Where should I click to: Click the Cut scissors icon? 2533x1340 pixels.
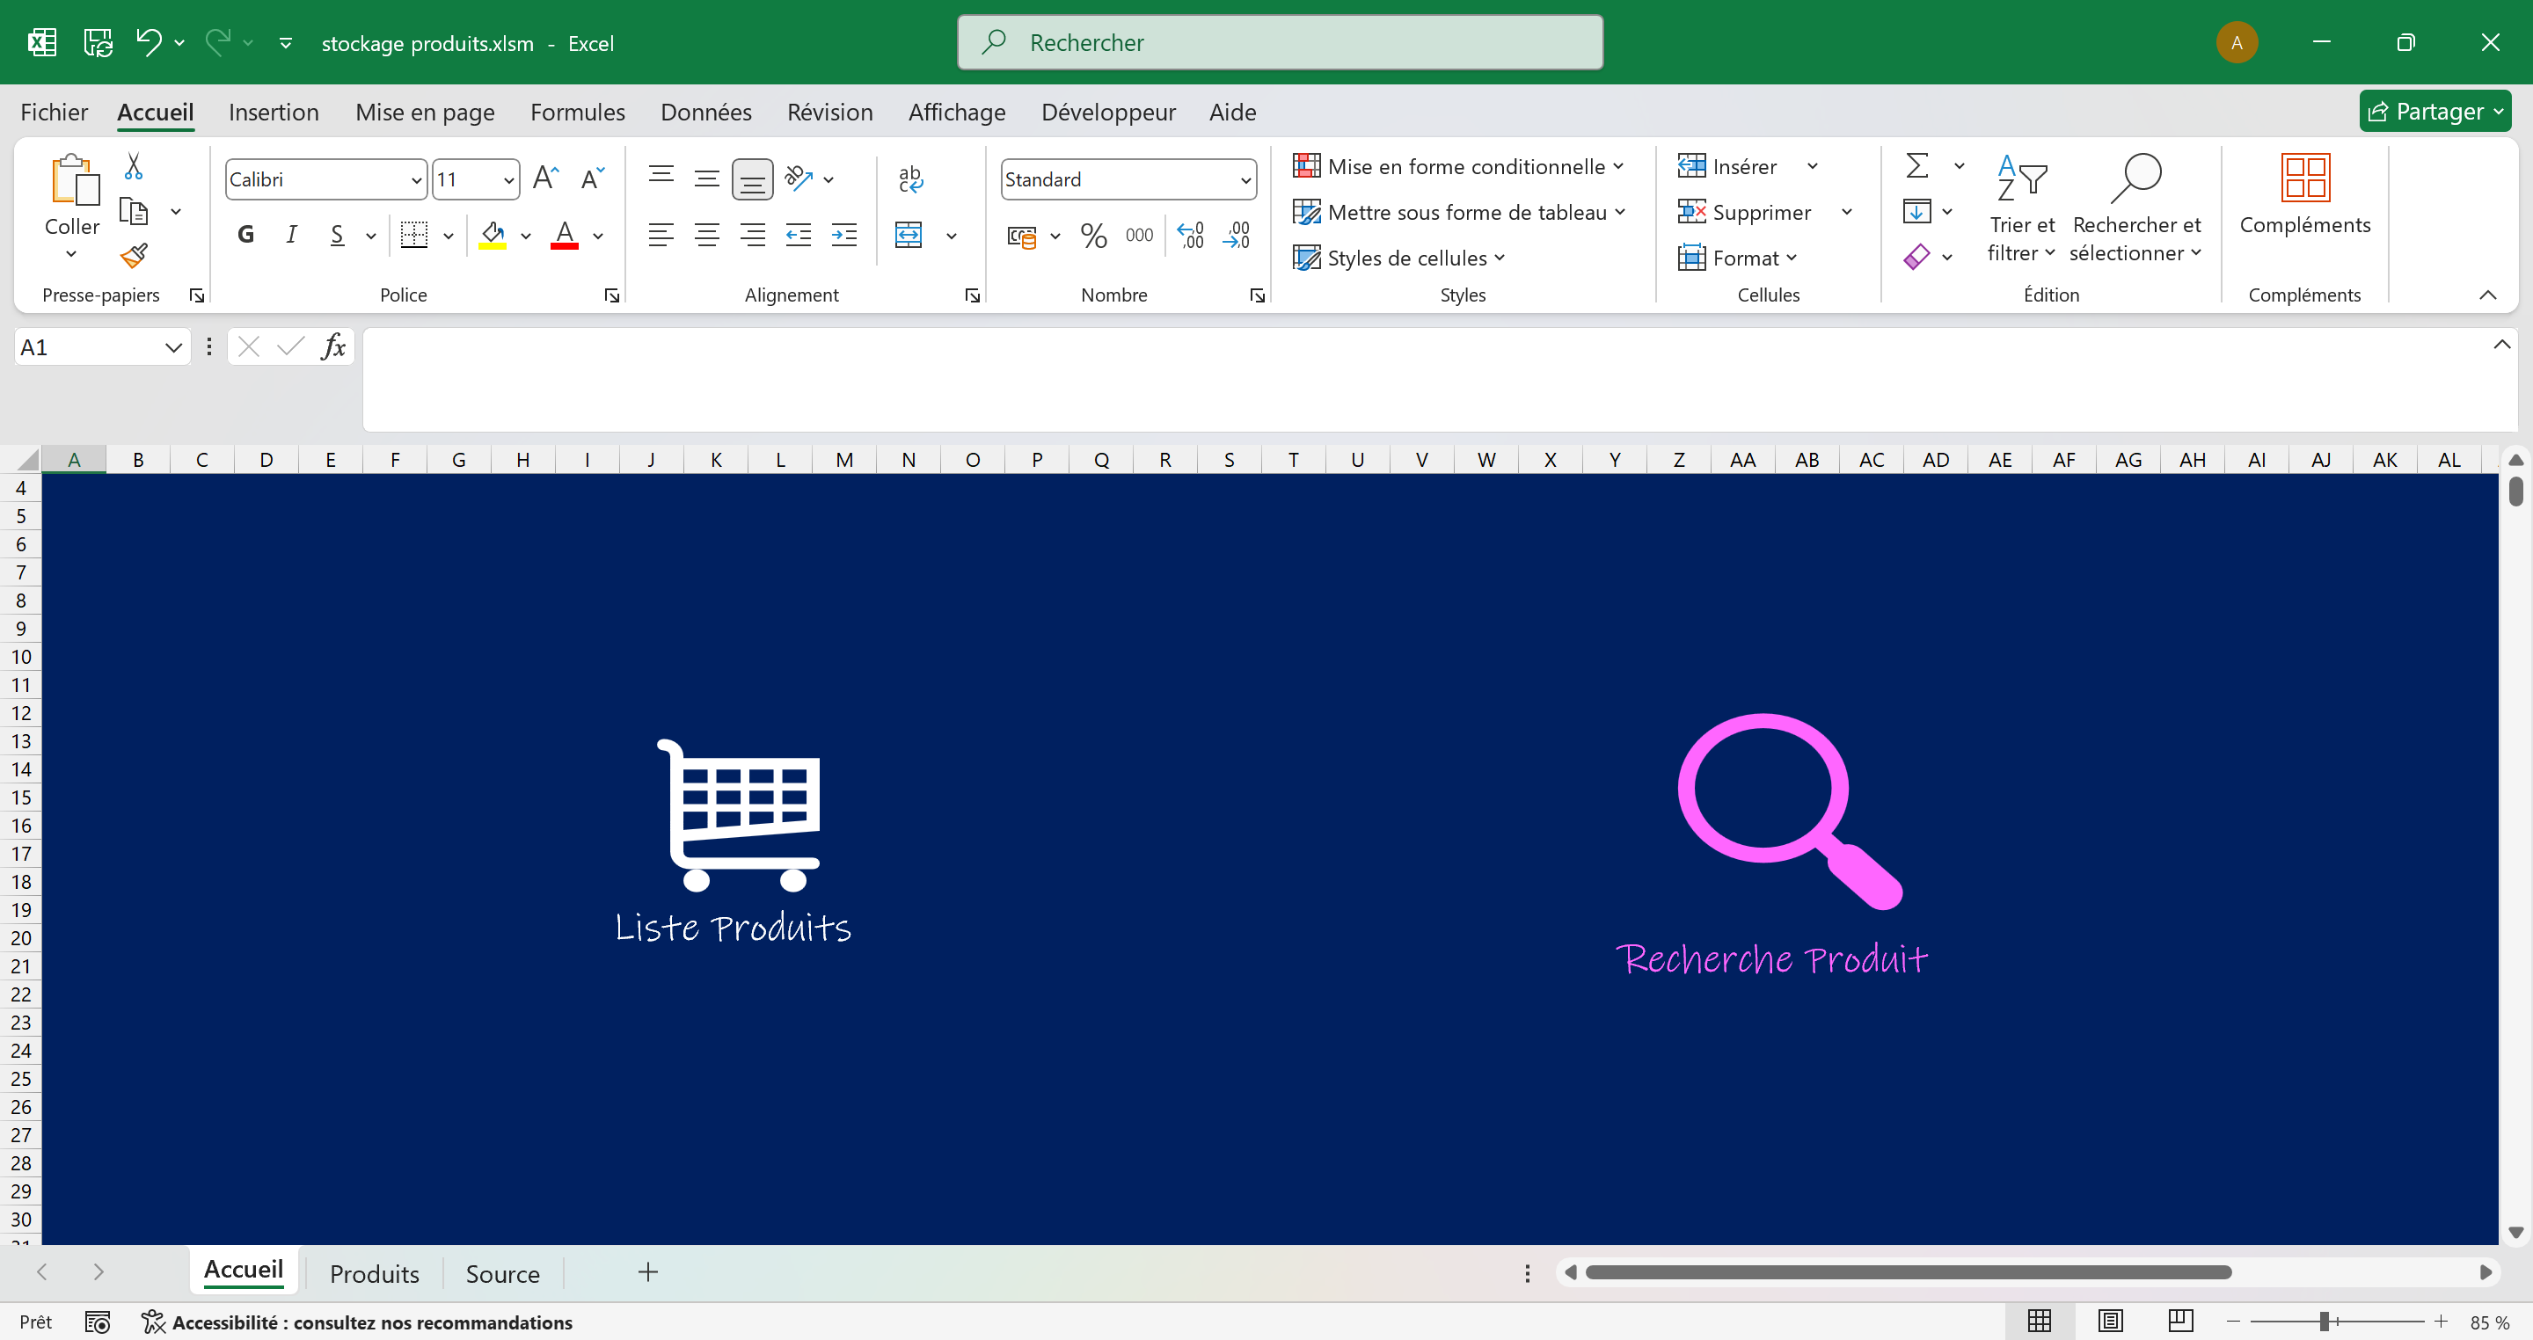tap(134, 166)
